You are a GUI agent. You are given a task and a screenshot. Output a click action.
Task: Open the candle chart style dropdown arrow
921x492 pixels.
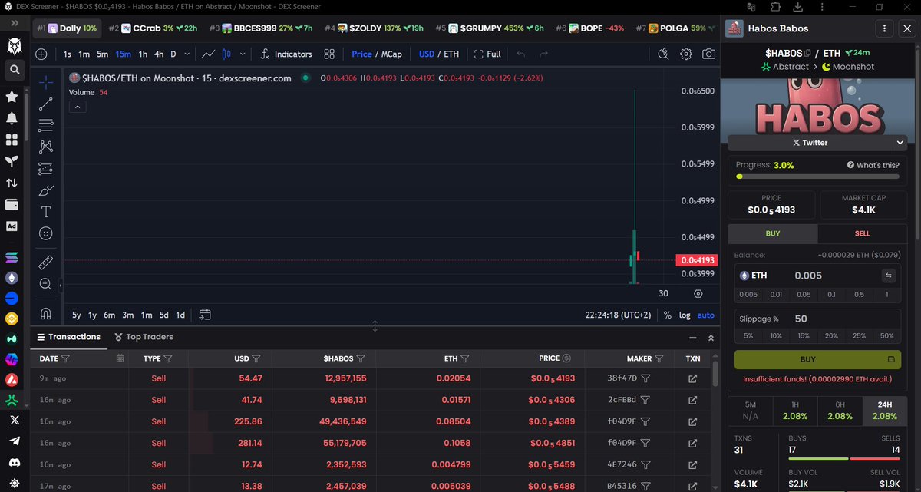click(x=243, y=54)
